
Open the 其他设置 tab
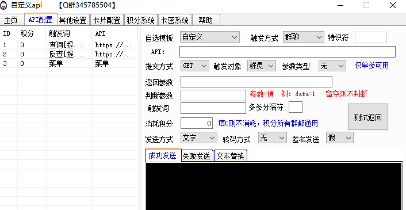73,20
